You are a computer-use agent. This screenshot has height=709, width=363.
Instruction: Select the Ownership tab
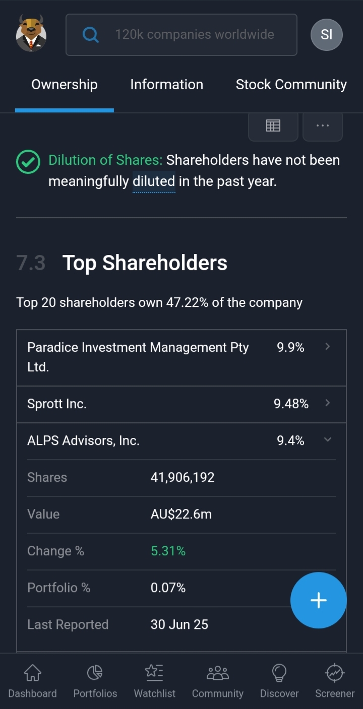(x=65, y=85)
